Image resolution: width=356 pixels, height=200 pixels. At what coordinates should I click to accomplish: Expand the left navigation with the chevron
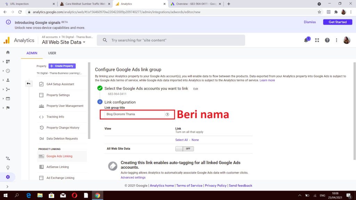[8, 186]
